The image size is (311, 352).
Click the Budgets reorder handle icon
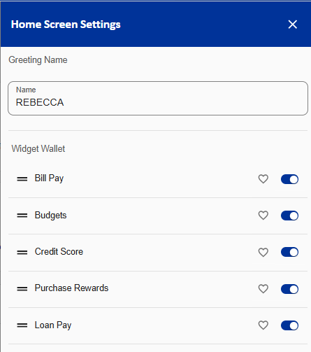click(x=22, y=216)
